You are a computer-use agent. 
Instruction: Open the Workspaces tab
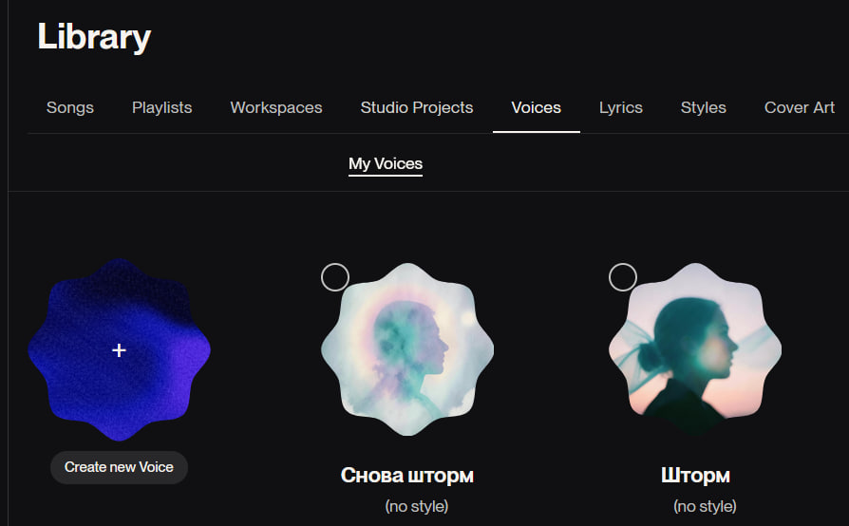coord(276,107)
